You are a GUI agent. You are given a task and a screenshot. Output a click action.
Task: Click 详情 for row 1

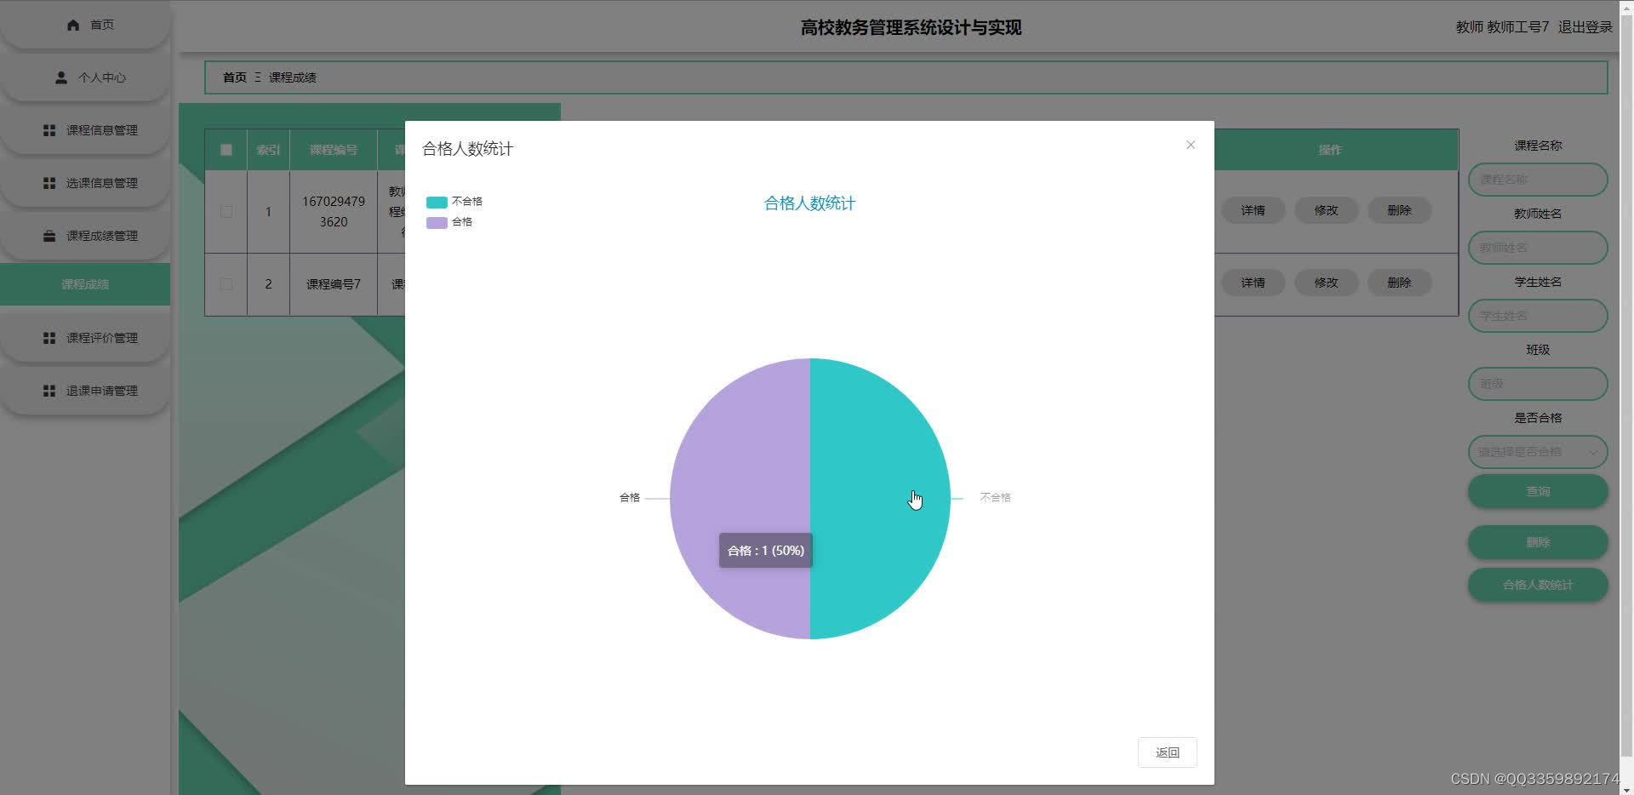[x=1253, y=210]
